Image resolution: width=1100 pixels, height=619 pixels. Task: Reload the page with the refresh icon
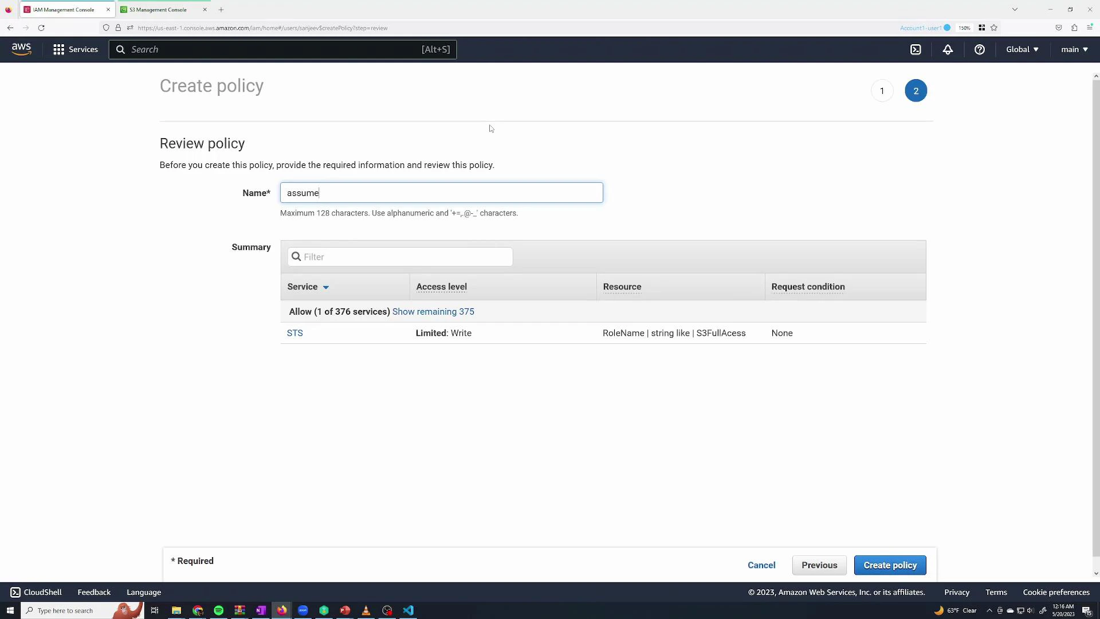41,28
